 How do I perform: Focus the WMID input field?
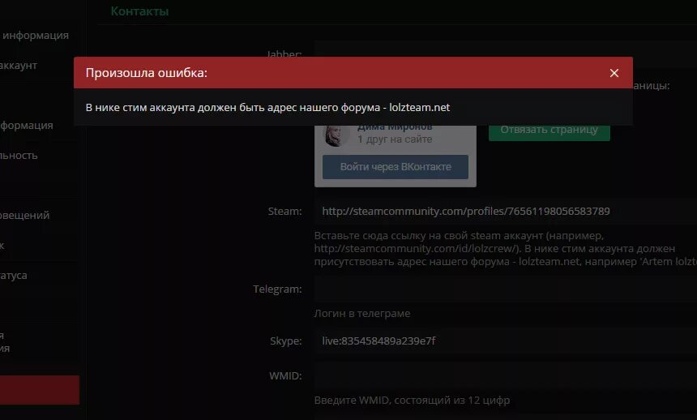click(506, 376)
